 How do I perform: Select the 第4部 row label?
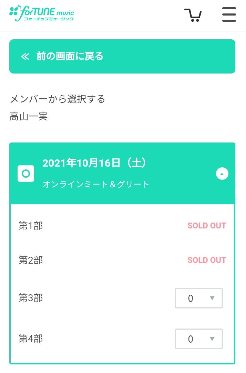point(31,338)
